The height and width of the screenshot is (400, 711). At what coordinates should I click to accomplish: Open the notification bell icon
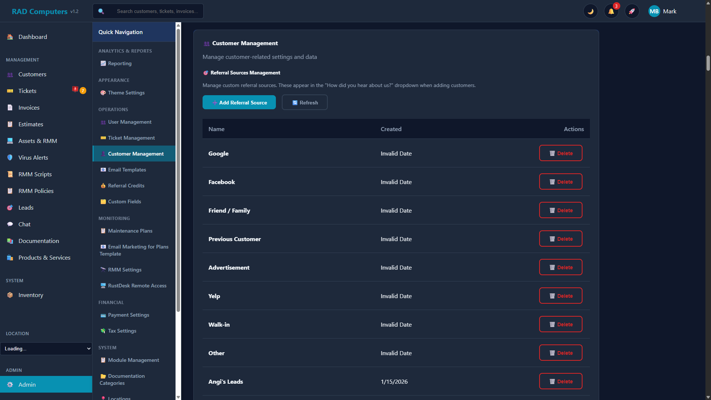[x=611, y=11]
